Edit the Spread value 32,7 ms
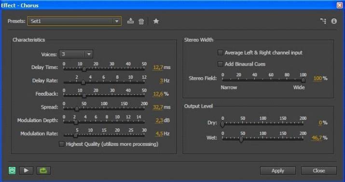 pos(158,107)
